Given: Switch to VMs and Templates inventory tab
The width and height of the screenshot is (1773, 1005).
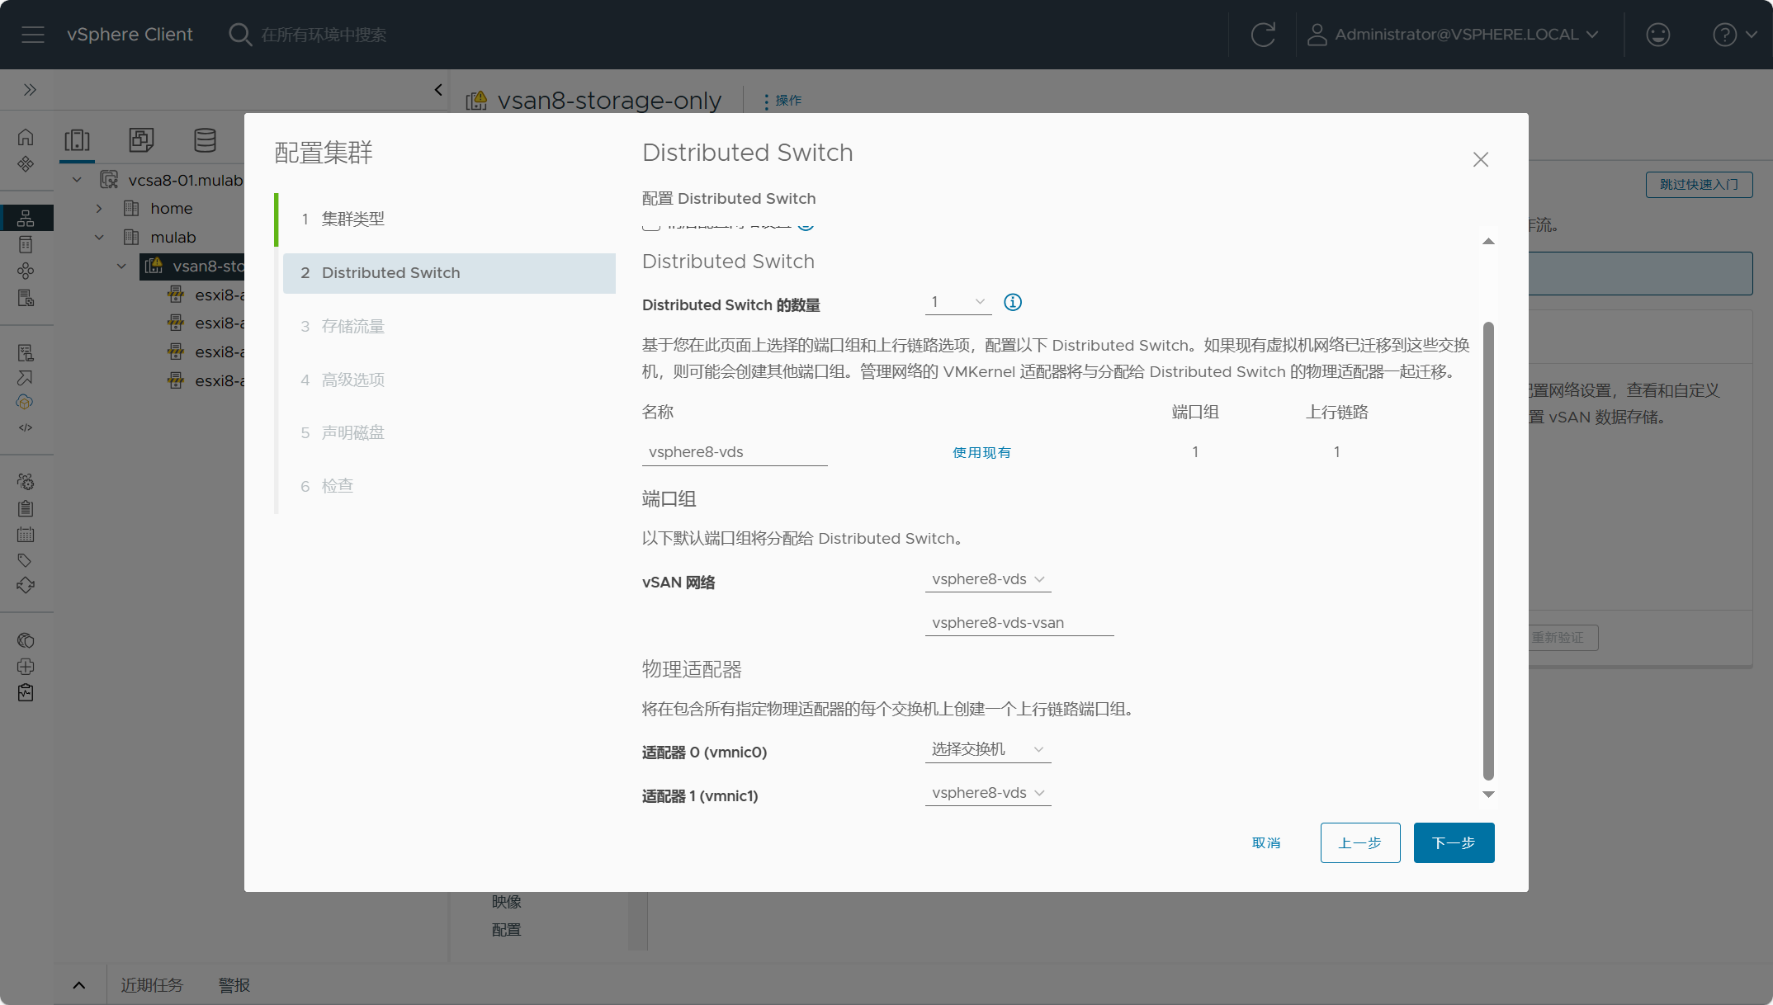Looking at the screenshot, I should tap(141, 140).
